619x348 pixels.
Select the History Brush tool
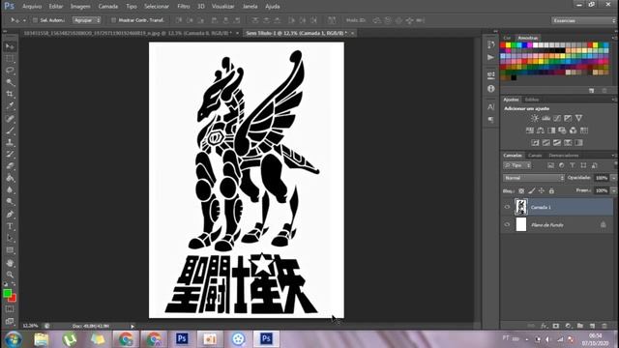coord(10,155)
